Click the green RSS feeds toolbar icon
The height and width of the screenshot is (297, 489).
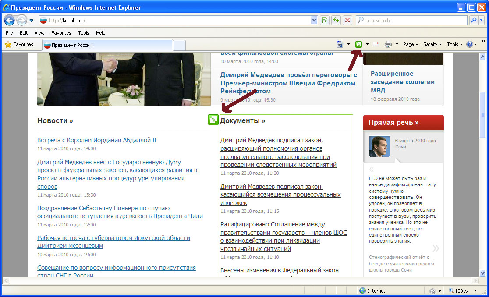point(359,44)
